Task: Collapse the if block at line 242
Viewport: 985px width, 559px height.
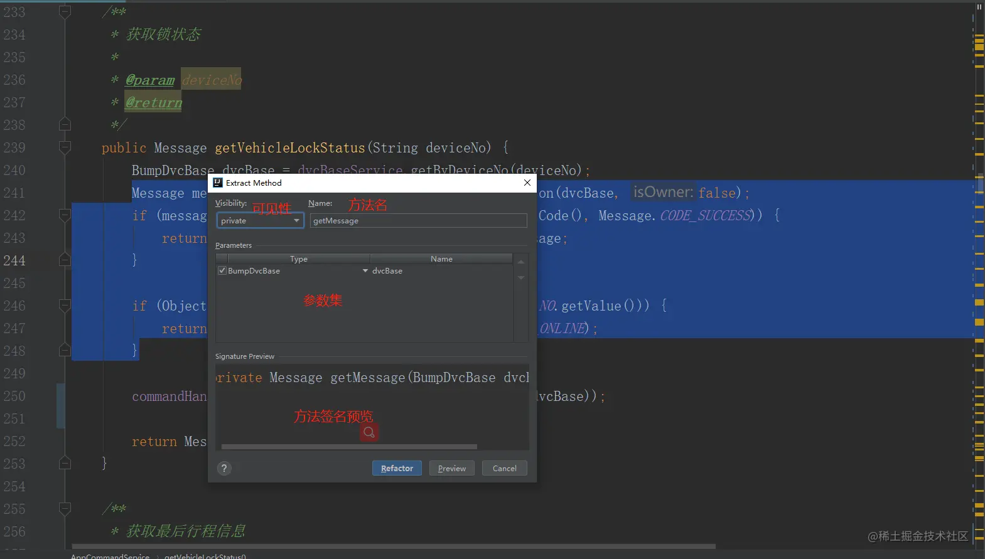Action: point(65,215)
